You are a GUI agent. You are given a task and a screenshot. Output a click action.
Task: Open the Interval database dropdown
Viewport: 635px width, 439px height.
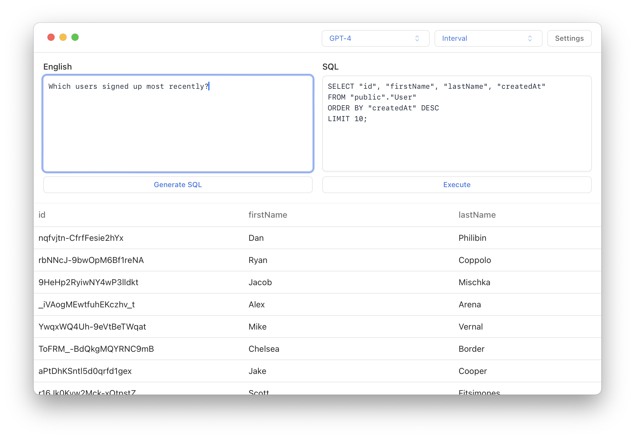click(x=488, y=38)
